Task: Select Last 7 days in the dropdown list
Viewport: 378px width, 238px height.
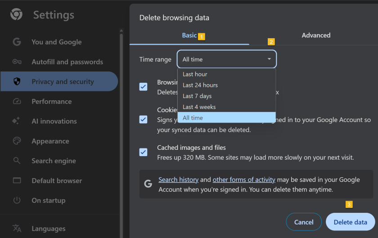Action: click(x=197, y=96)
